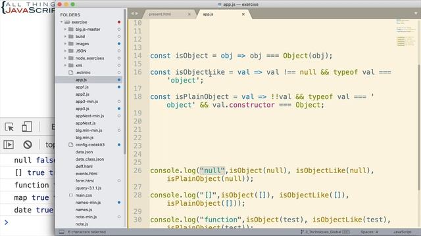Open main.css file
The width and height of the screenshot is (421, 236).
[84, 195]
